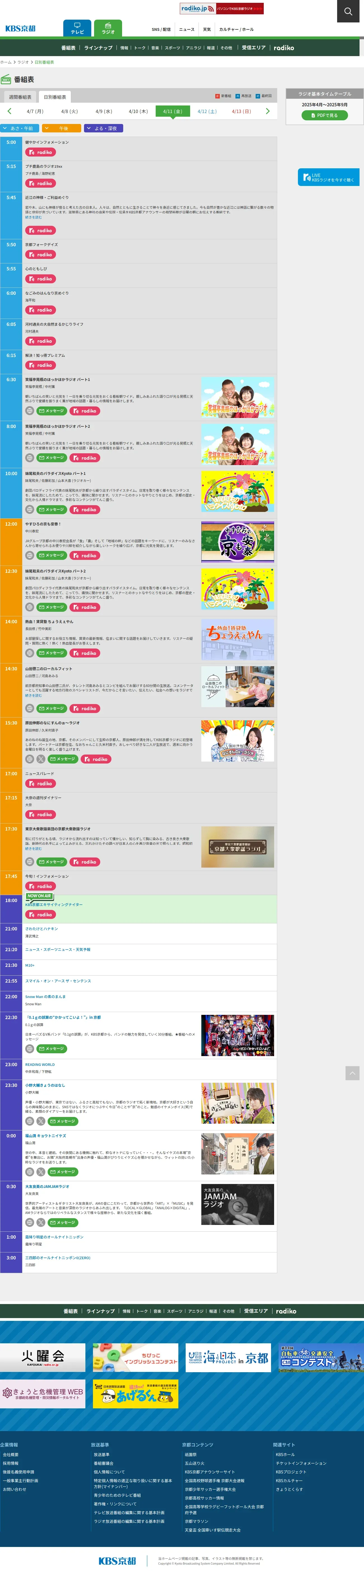364x1575 pixels.
Task: Jump to 午後 time section
Action: pos(62,128)
